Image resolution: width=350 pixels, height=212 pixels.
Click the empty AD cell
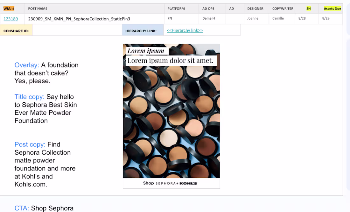(x=234, y=19)
